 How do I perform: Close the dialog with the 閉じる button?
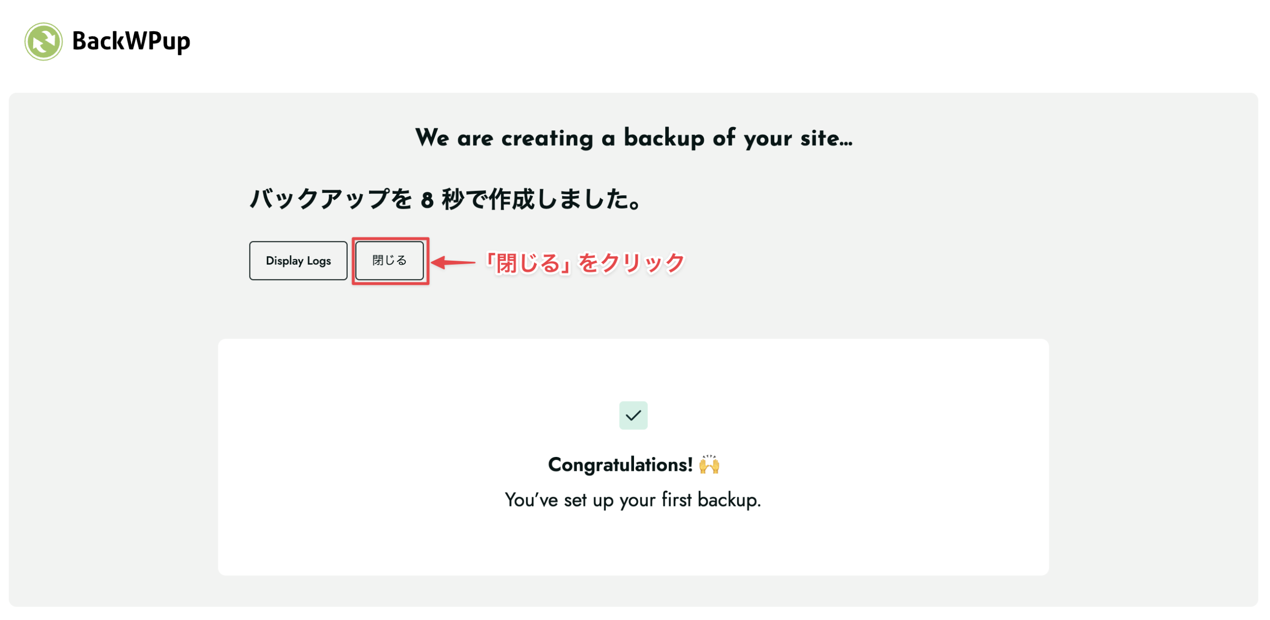pos(389,261)
